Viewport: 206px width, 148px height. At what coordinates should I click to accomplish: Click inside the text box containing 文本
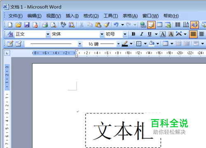123,130
